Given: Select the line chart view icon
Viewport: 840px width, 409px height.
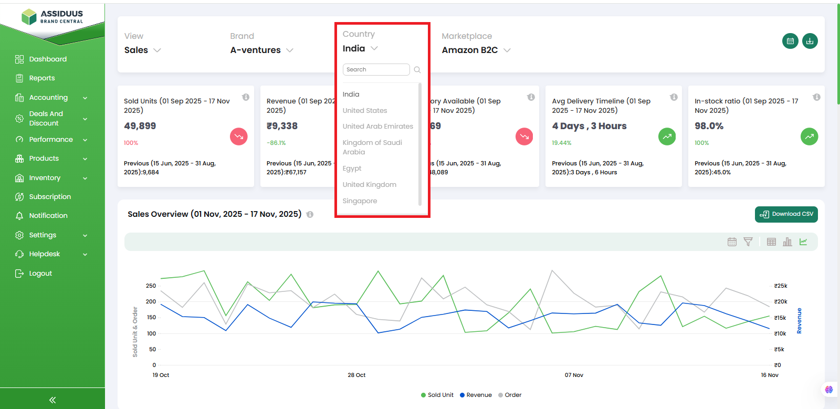Looking at the screenshot, I should pos(803,242).
